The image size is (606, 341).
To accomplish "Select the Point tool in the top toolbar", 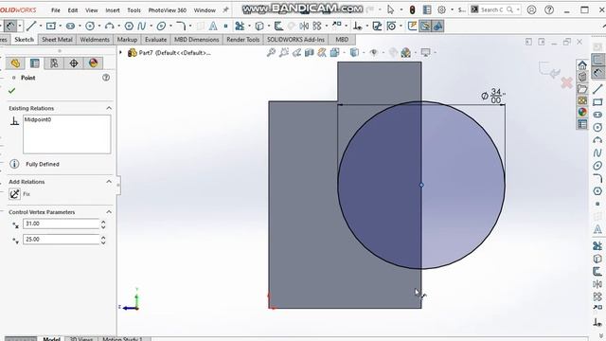I will (225, 26).
